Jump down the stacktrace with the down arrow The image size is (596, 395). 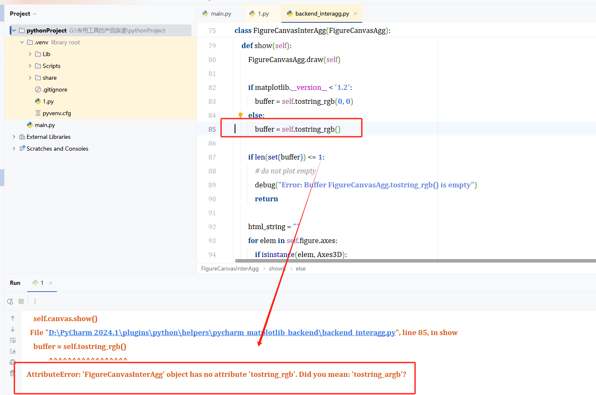tap(13, 329)
